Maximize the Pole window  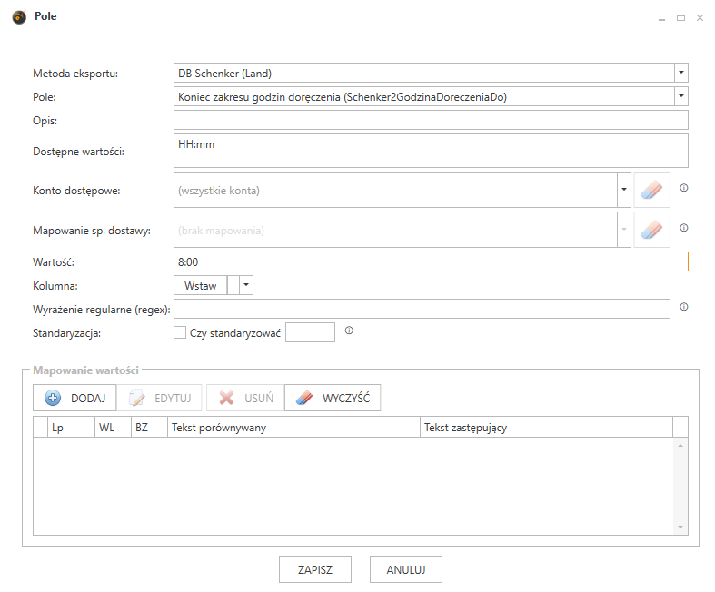point(680,18)
